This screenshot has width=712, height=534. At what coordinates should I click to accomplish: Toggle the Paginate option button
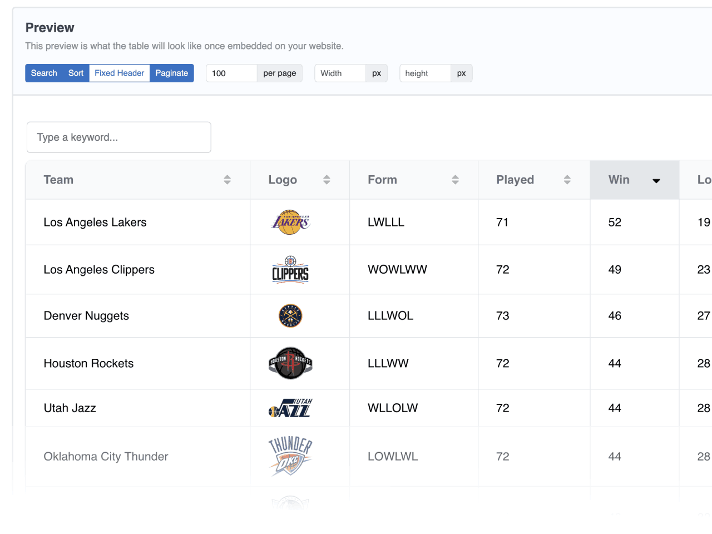(x=171, y=73)
